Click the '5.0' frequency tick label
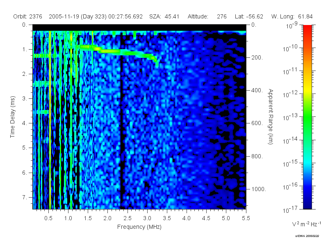Image resolution: width=328 pixels, height=246 pixels. point(226,218)
